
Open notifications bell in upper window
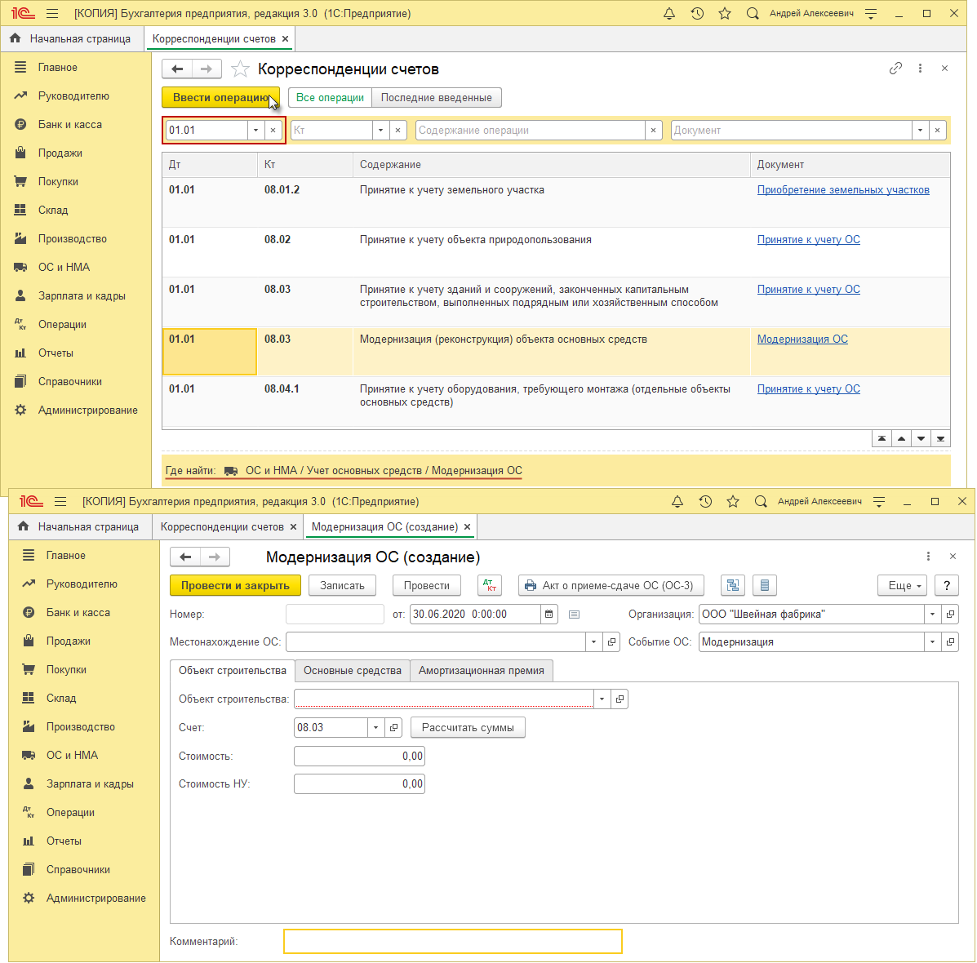click(x=669, y=14)
